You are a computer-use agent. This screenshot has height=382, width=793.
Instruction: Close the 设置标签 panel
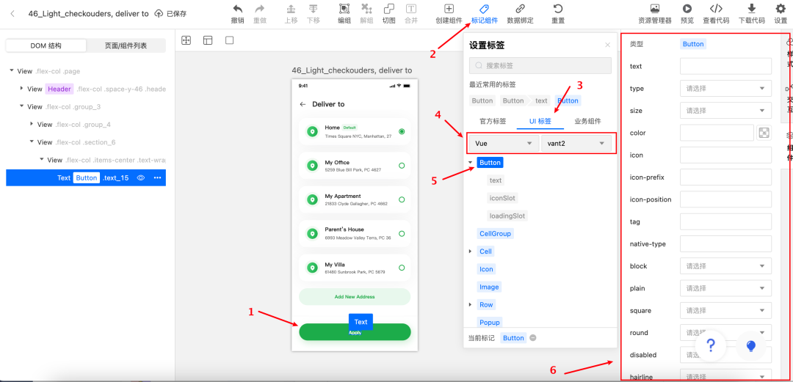point(608,45)
